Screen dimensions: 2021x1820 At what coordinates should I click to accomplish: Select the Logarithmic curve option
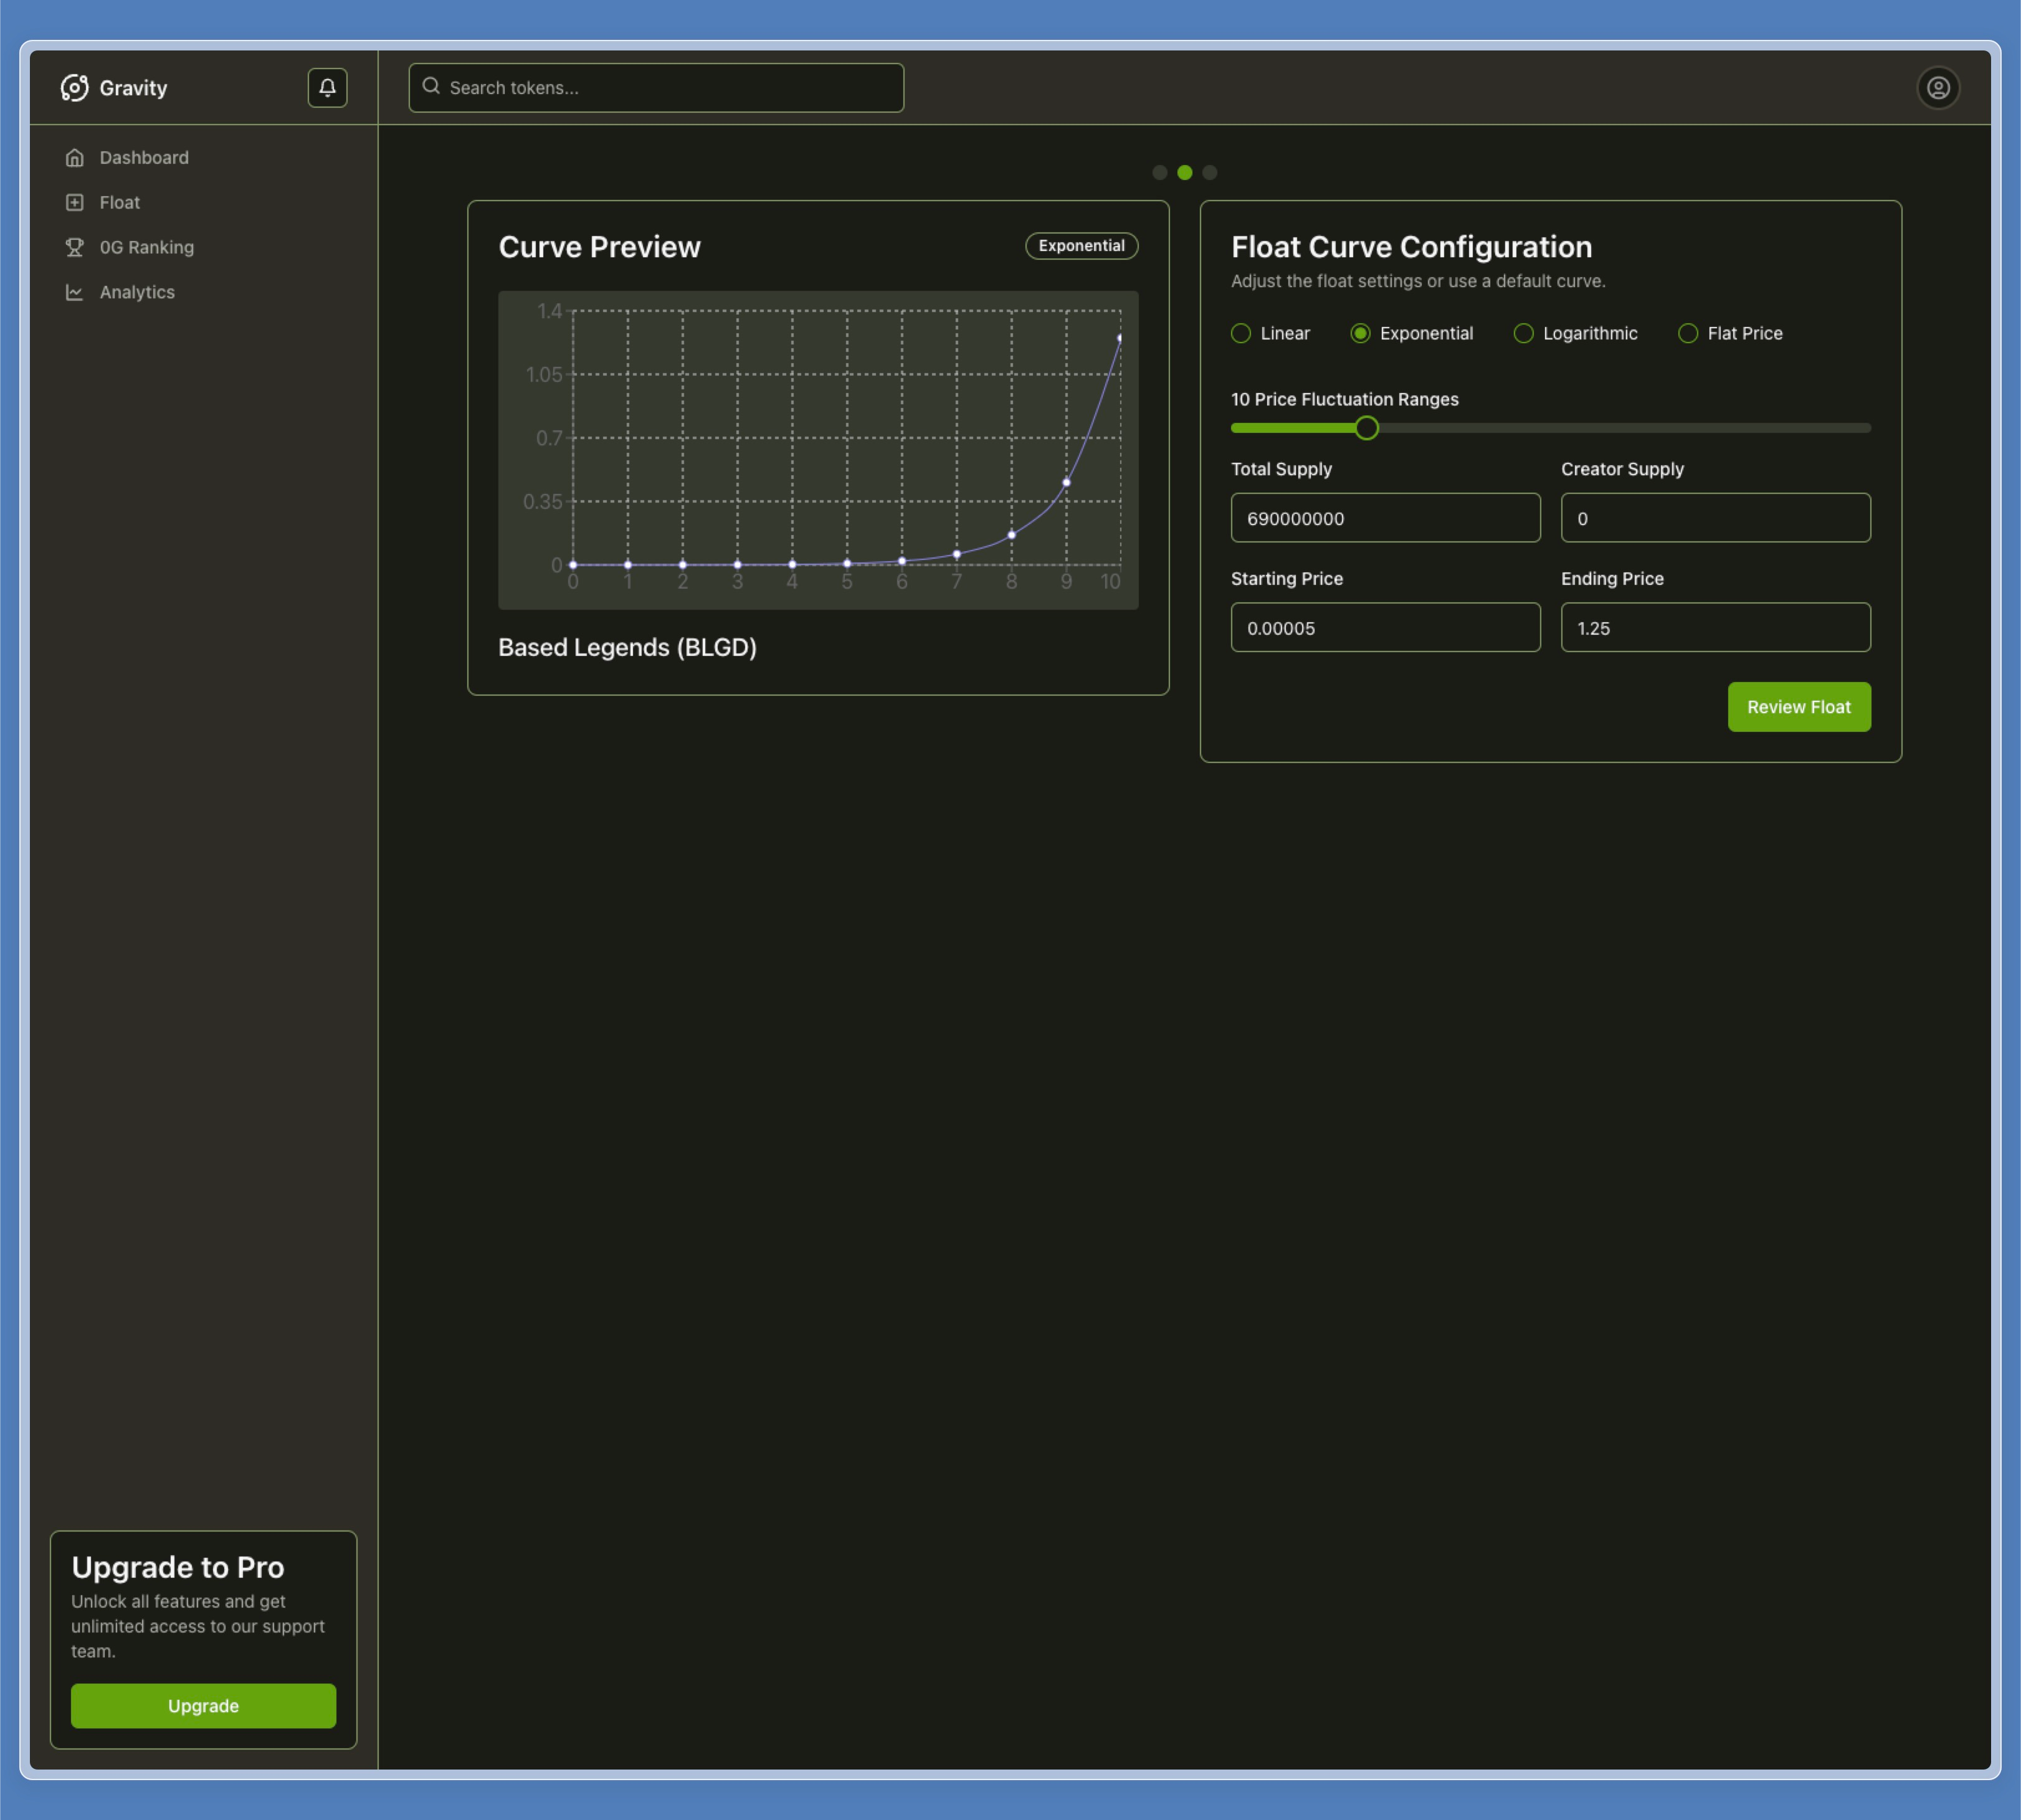(x=1523, y=334)
